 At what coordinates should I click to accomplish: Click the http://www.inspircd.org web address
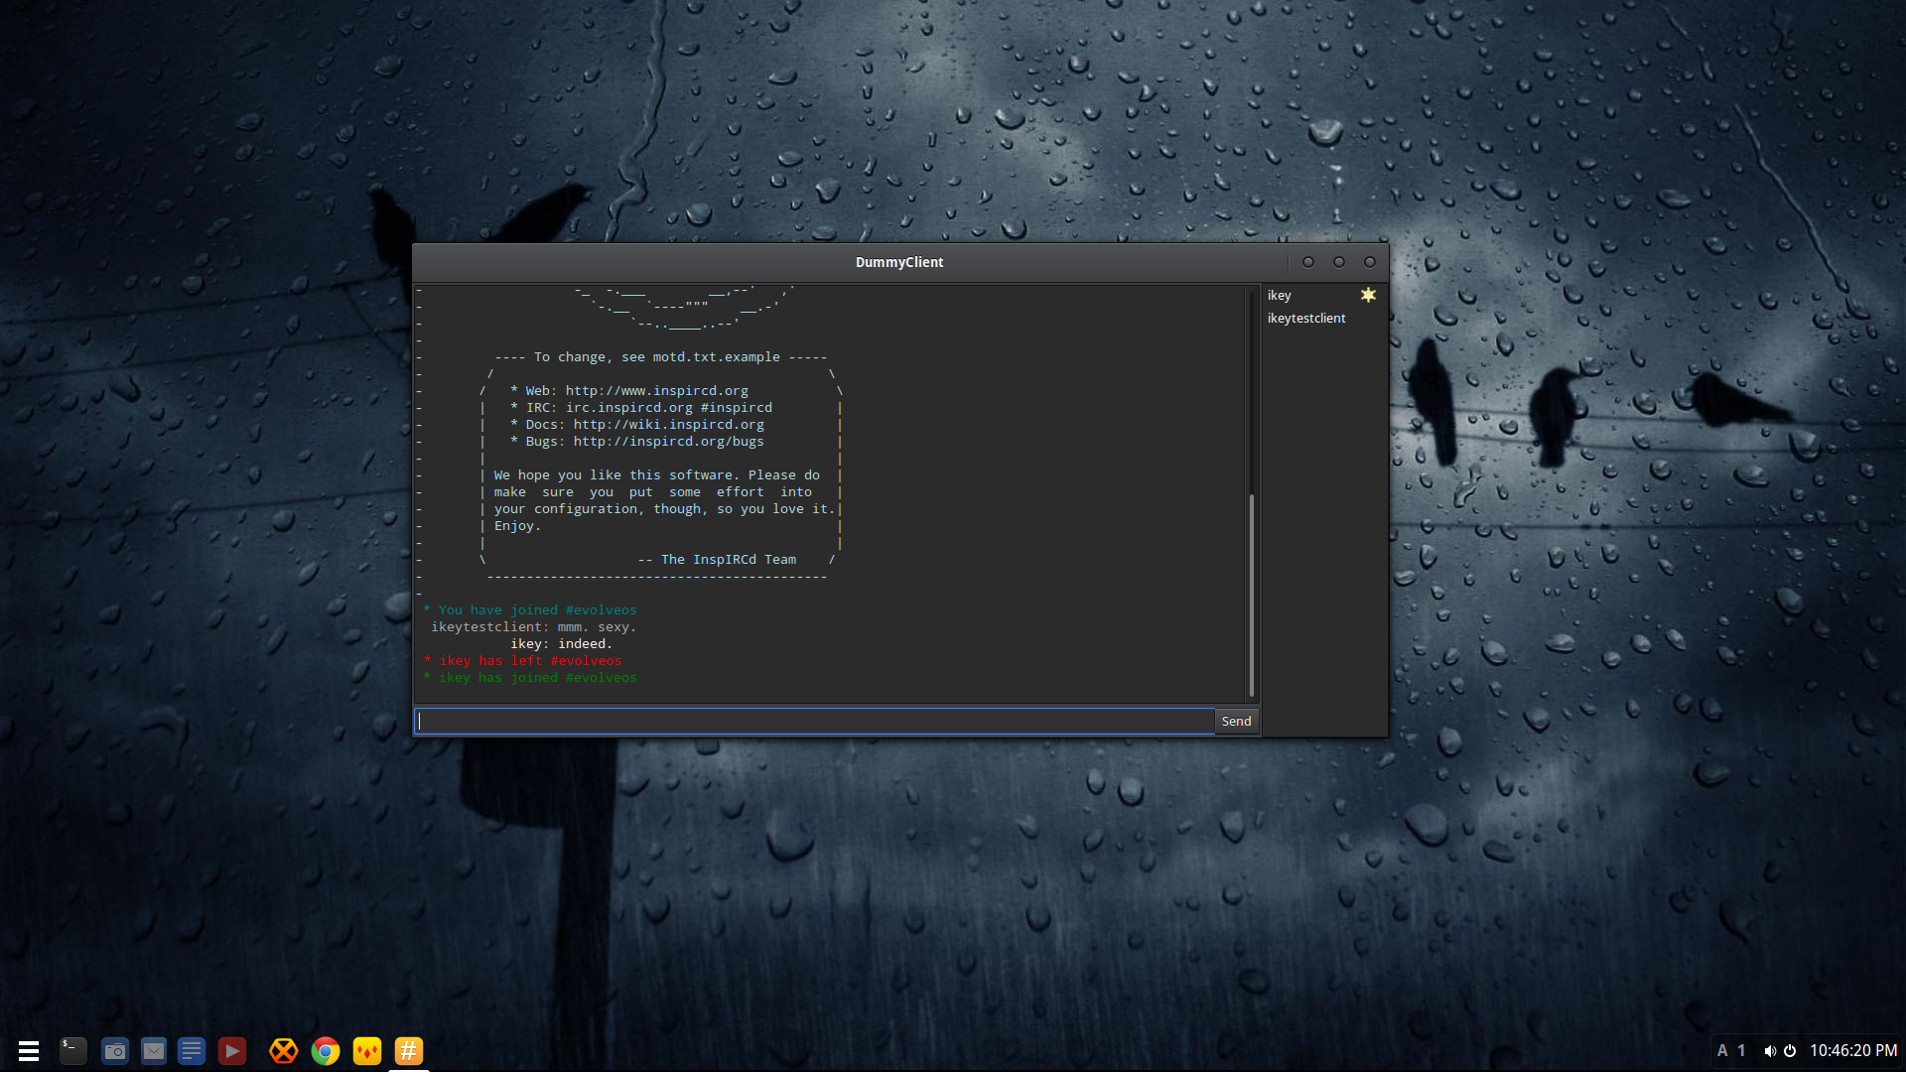pyautogui.click(x=656, y=391)
